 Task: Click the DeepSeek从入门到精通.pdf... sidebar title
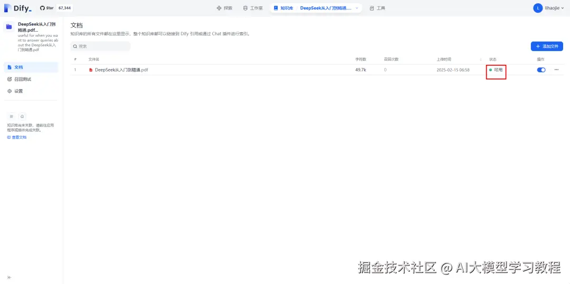pyautogui.click(x=36, y=27)
